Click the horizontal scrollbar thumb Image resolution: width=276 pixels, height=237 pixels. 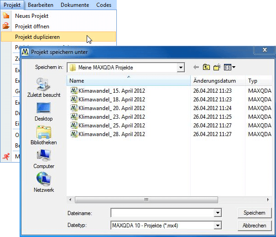(146, 200)
